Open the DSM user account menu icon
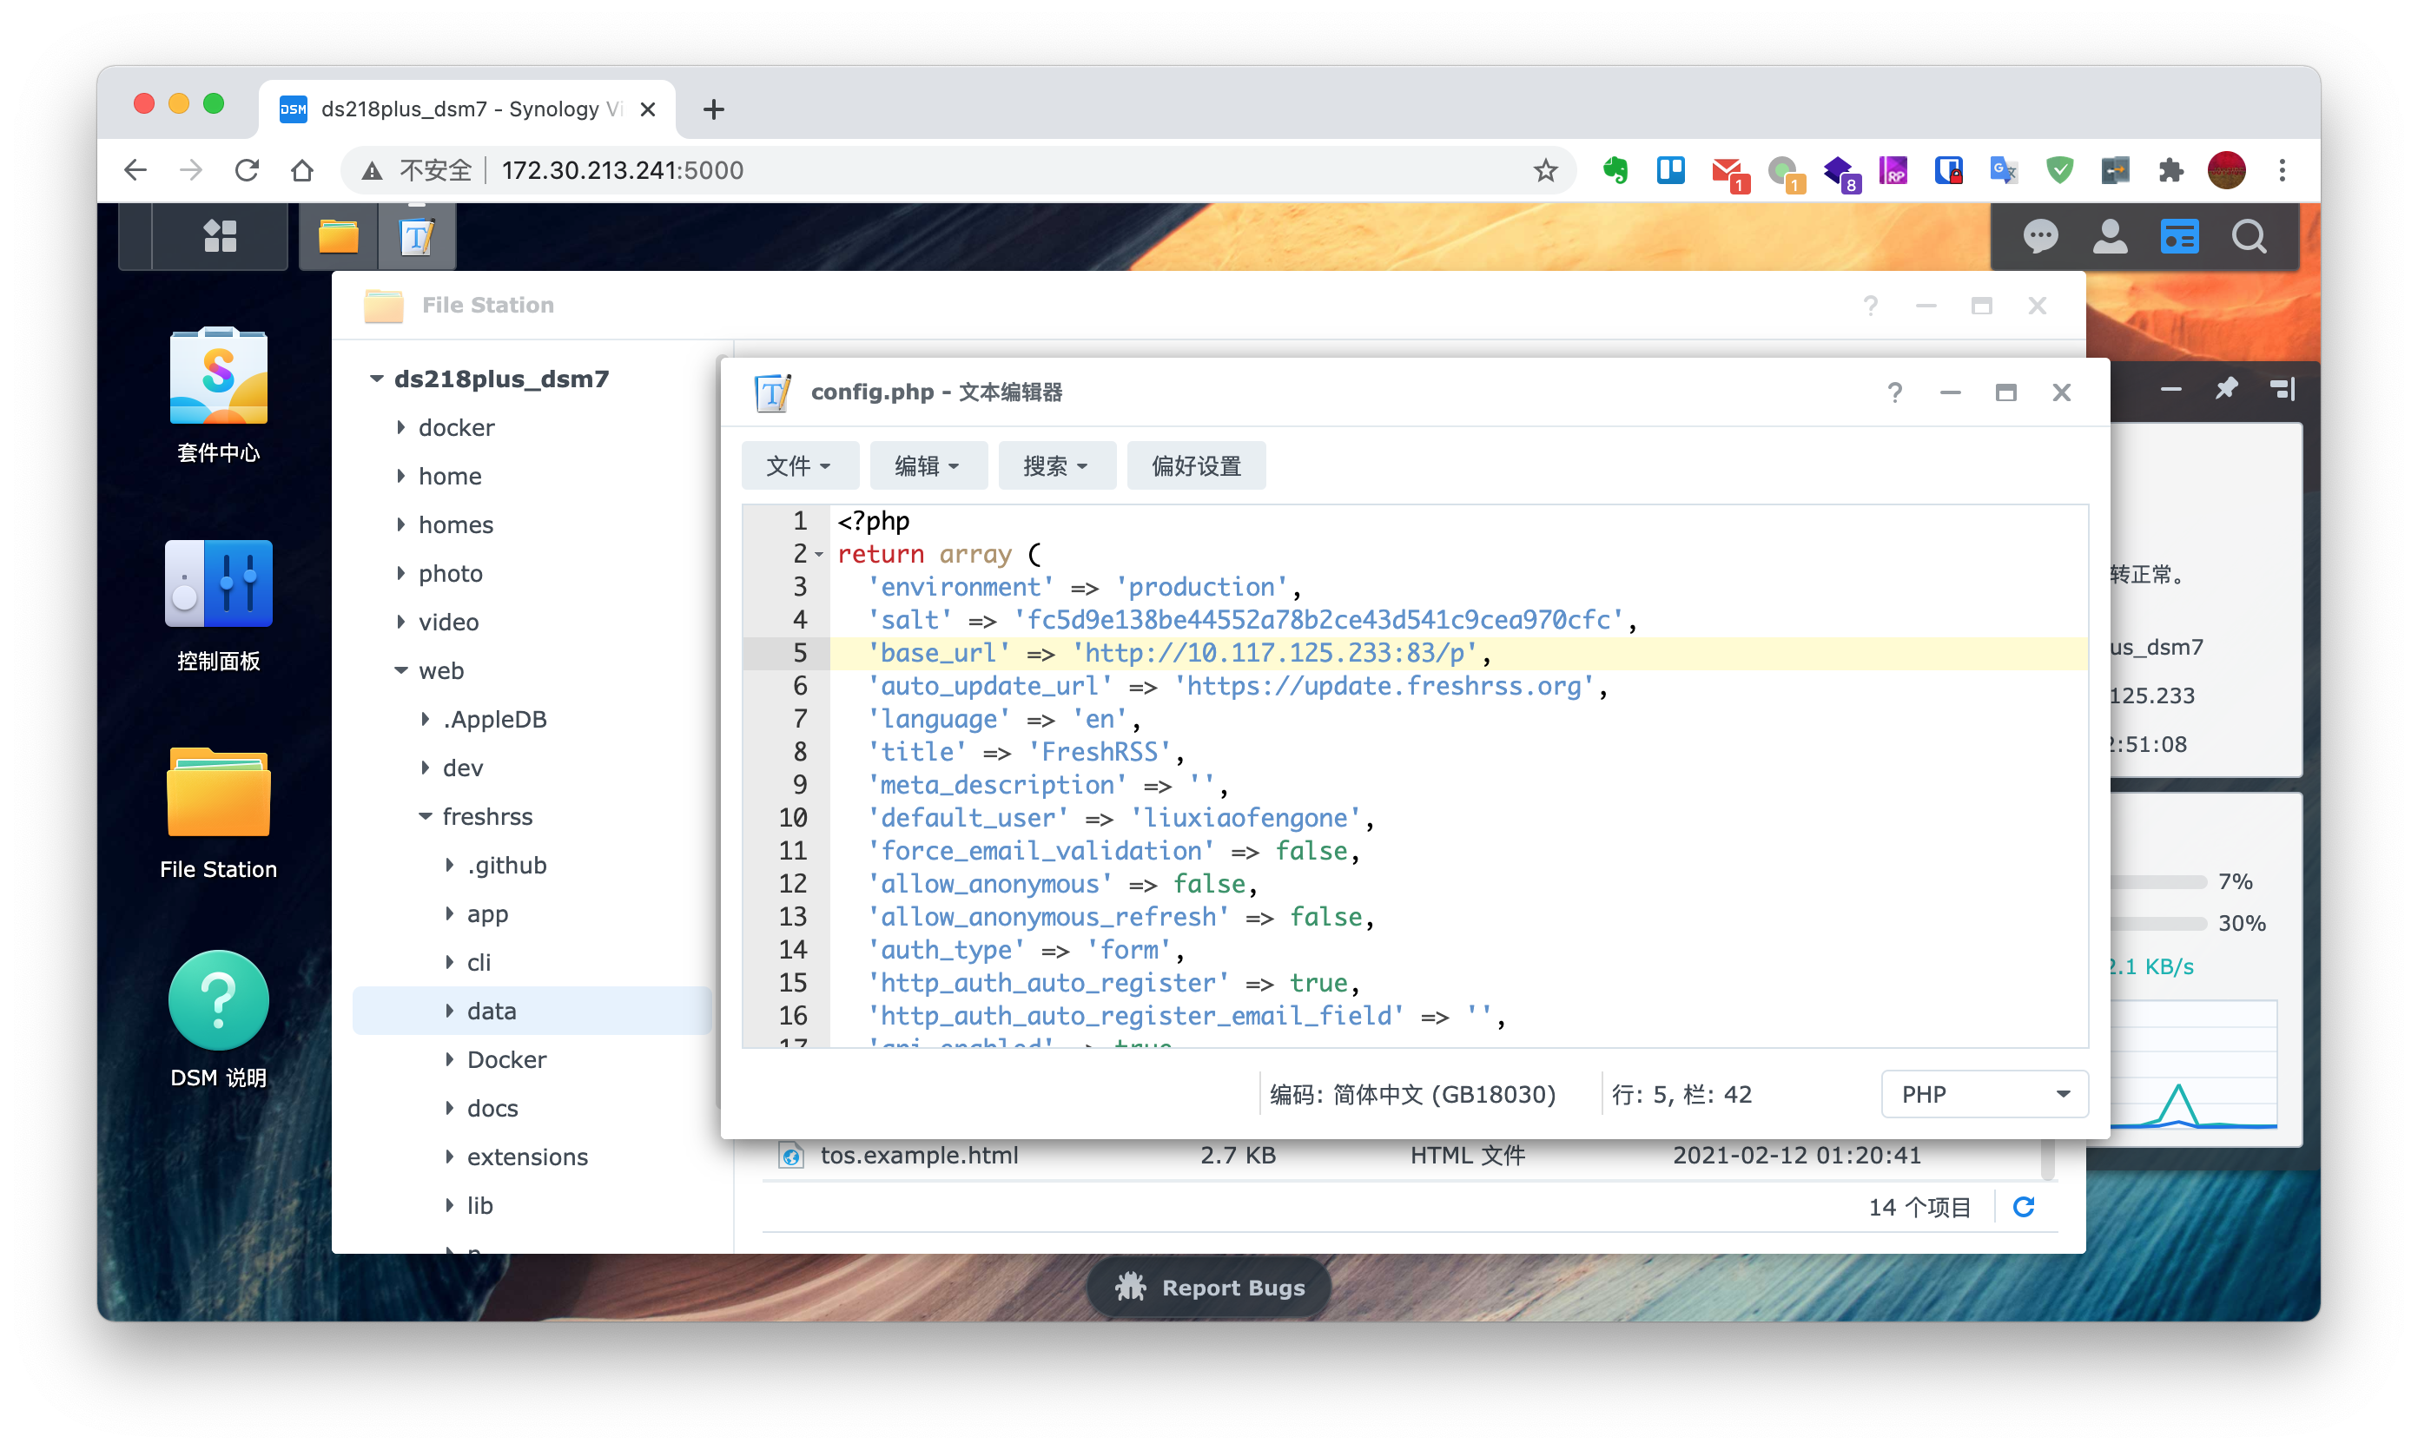 [x=2111, y=235]
